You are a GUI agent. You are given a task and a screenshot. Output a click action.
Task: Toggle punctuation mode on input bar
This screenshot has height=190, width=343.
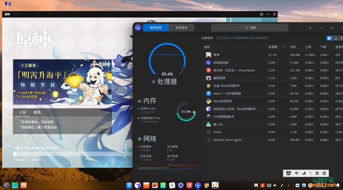click(310, 173)
